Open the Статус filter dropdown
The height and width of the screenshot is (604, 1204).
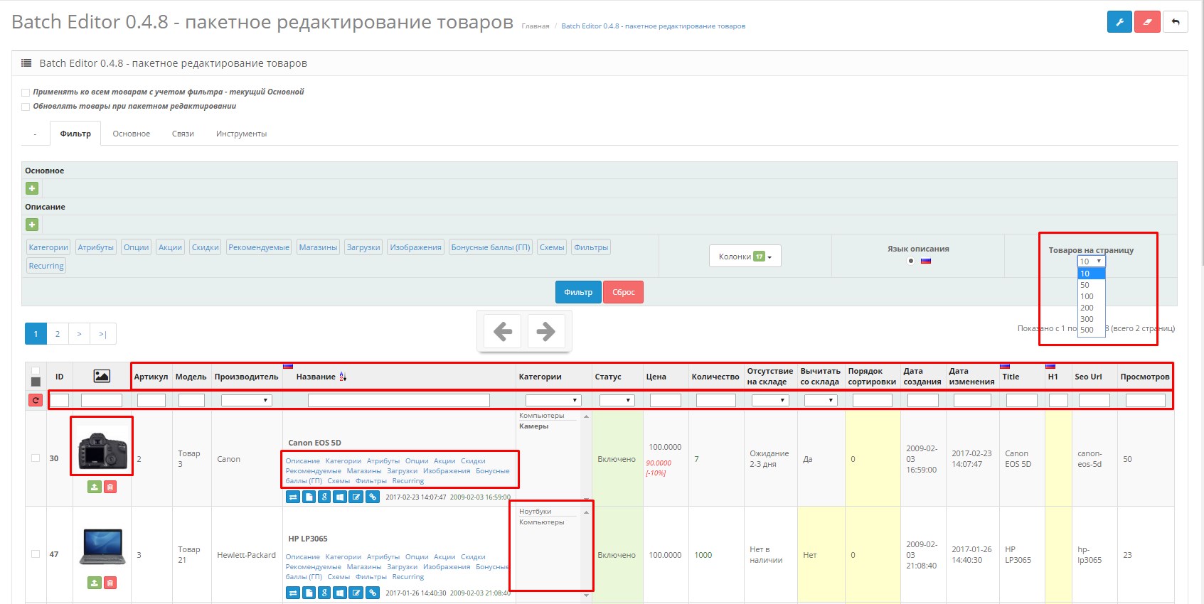point(617,400)
